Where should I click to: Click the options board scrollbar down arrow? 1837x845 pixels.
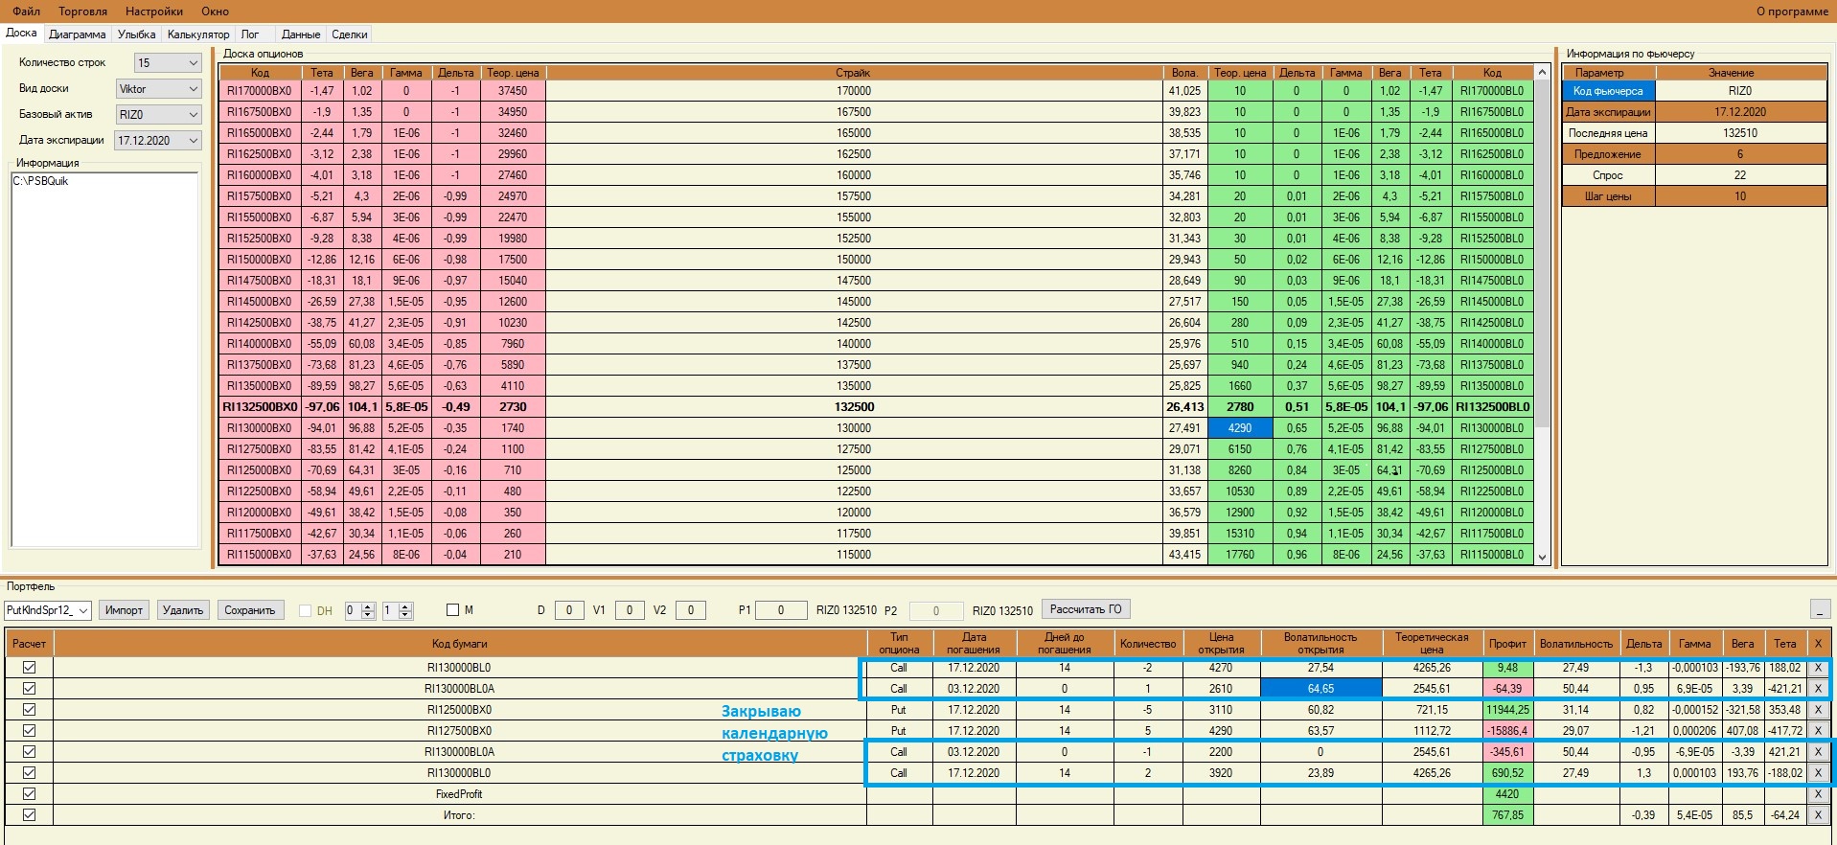coord(1542,557)
